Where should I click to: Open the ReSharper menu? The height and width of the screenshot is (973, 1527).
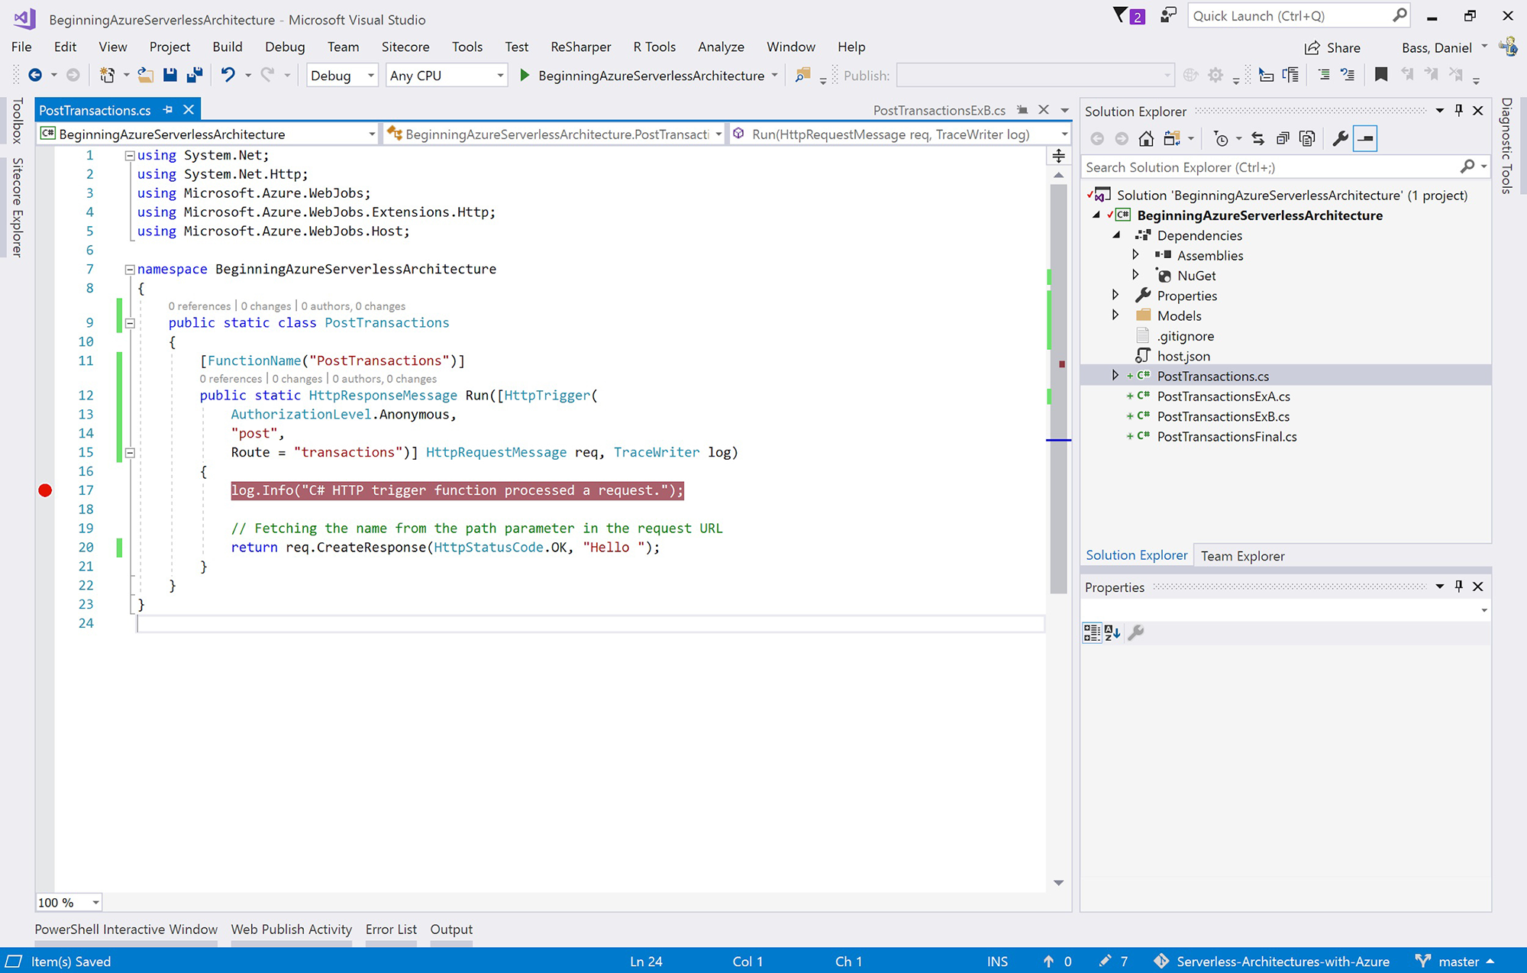[x=580, y=47]
